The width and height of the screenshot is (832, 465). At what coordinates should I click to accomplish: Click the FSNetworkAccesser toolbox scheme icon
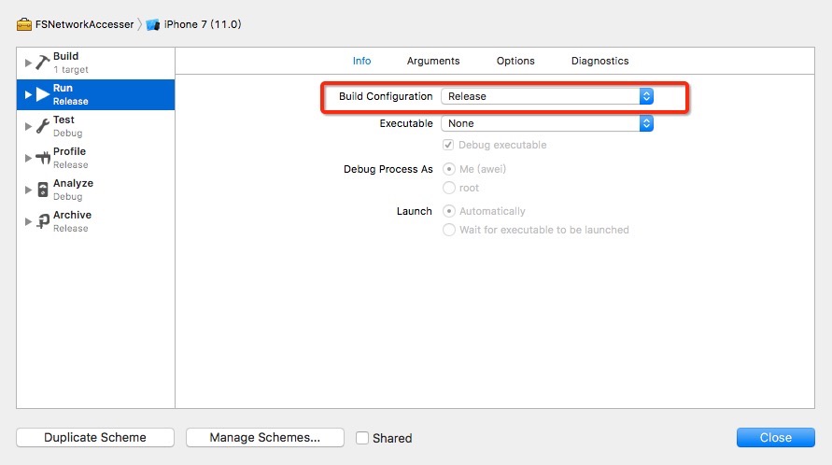coord(24,24)
